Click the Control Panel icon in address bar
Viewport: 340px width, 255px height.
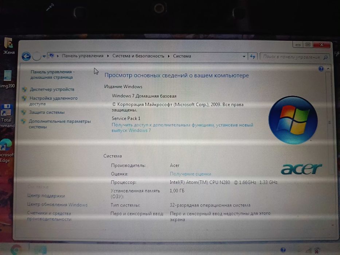pyautogui.click(x=52, y=56)
